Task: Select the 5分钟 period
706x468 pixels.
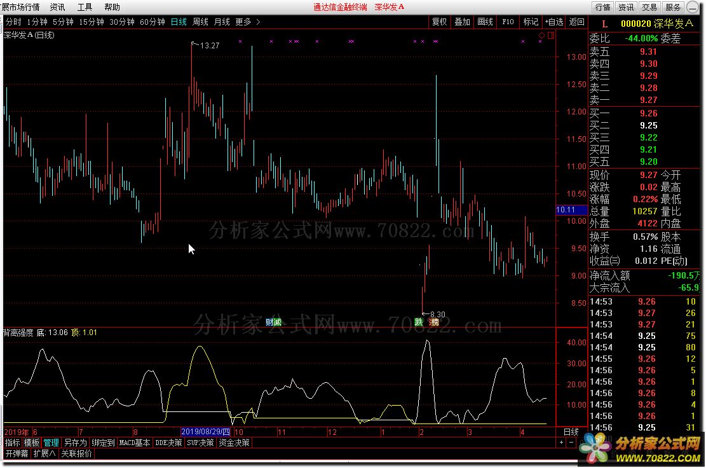Action: pyautogui.click(x=63, y=22)
